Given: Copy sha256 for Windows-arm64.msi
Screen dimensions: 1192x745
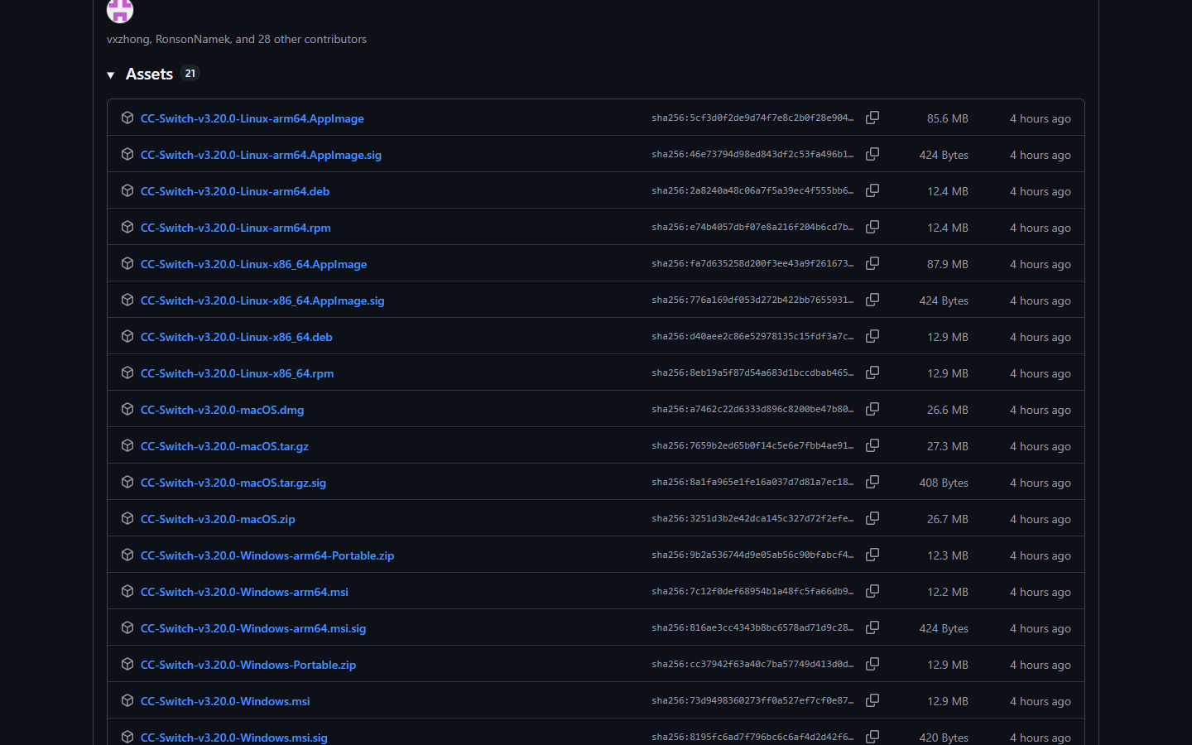Looking at the screenshot, I should [x=872, y=591].
